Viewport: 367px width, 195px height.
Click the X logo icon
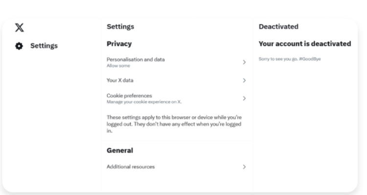coord(20,27)
